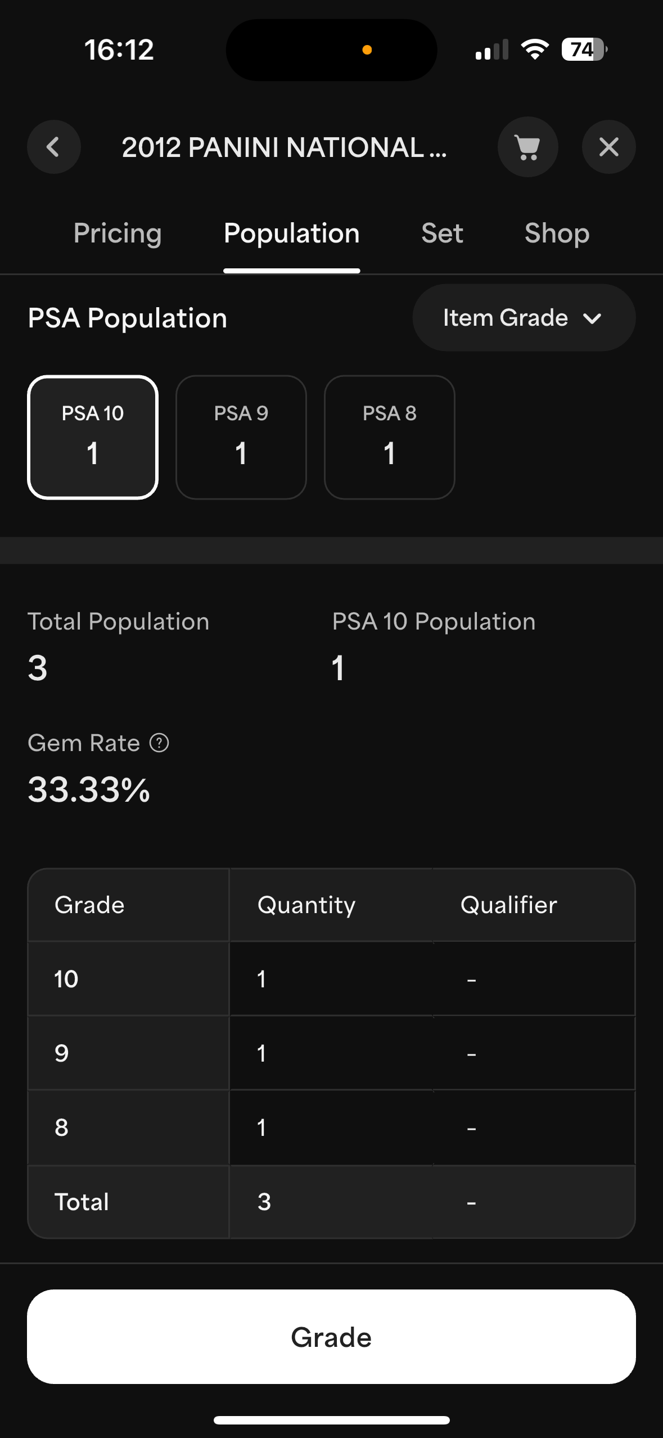This screenshot has width=663, height=1438.
Task: Select the PSA 9 grade card
Action: click(x=241, y=437)
